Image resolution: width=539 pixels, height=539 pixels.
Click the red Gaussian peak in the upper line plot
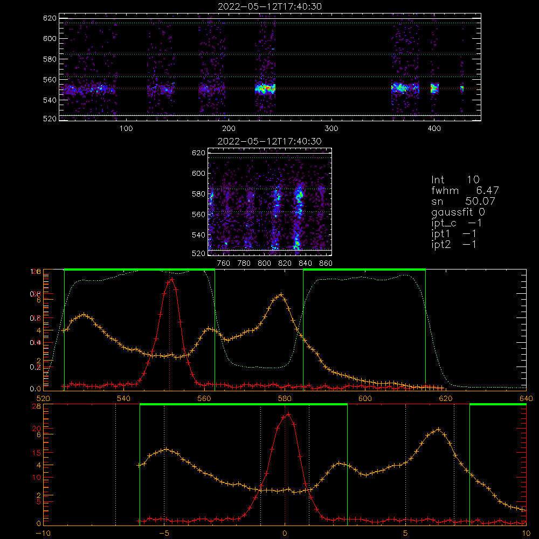171,280
